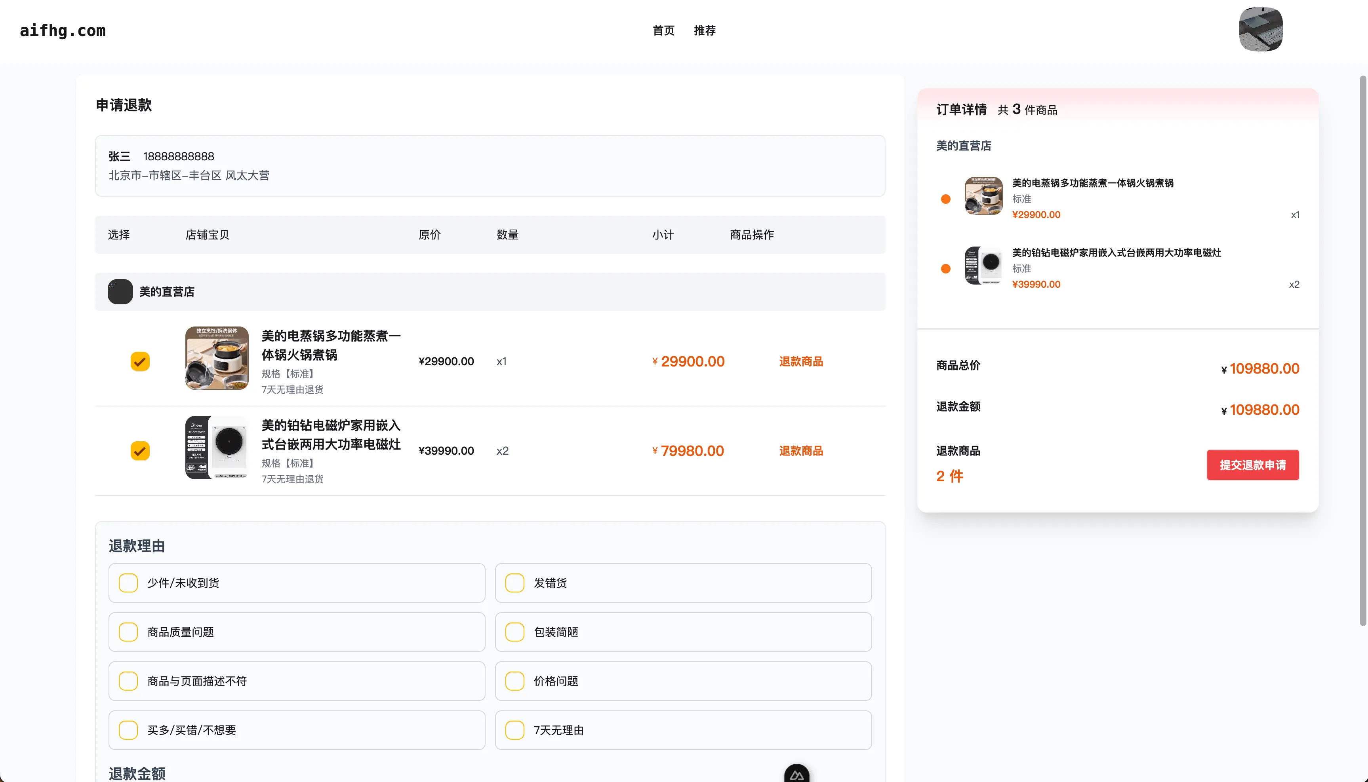The width and height of the screenshot is (1368, 782).
Task: Select the 发错货 refund reason
Action: click(x=514, y=583)
